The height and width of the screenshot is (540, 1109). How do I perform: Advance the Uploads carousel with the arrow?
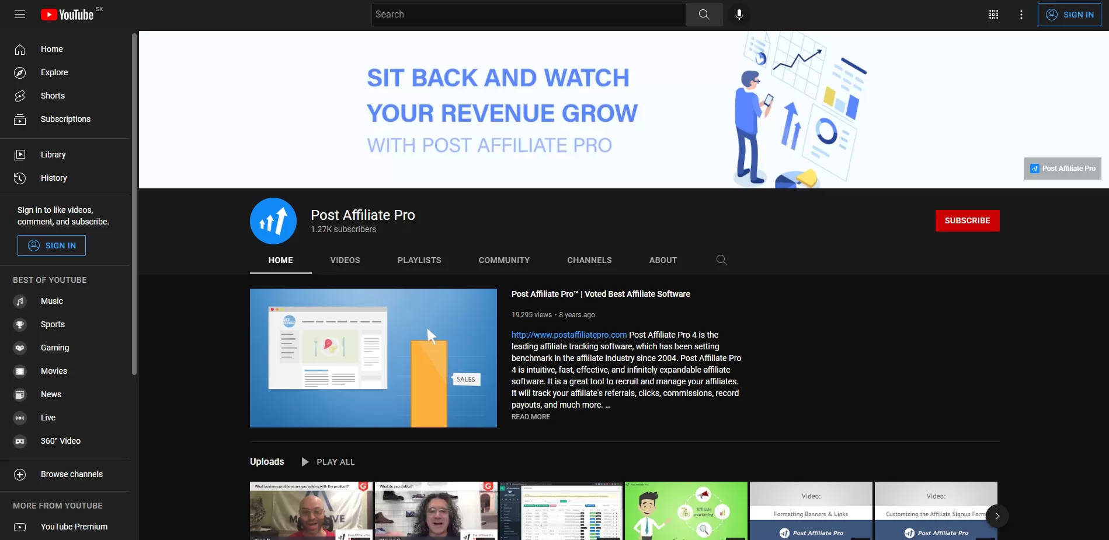coord(997,516)
